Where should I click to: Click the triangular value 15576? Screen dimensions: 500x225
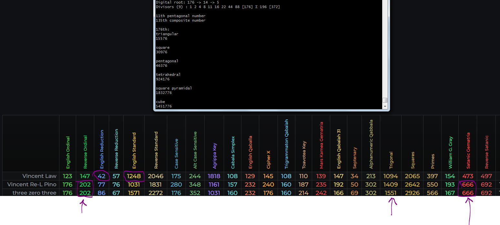pyautogui.click(x=161, y=38)
